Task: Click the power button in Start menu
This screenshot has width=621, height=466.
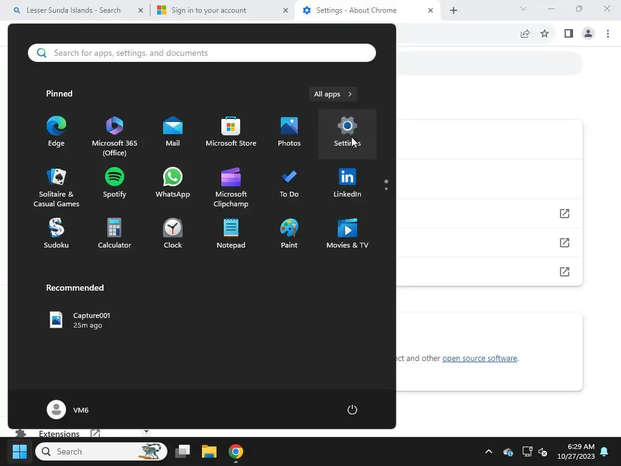Action: pos(352,410)
